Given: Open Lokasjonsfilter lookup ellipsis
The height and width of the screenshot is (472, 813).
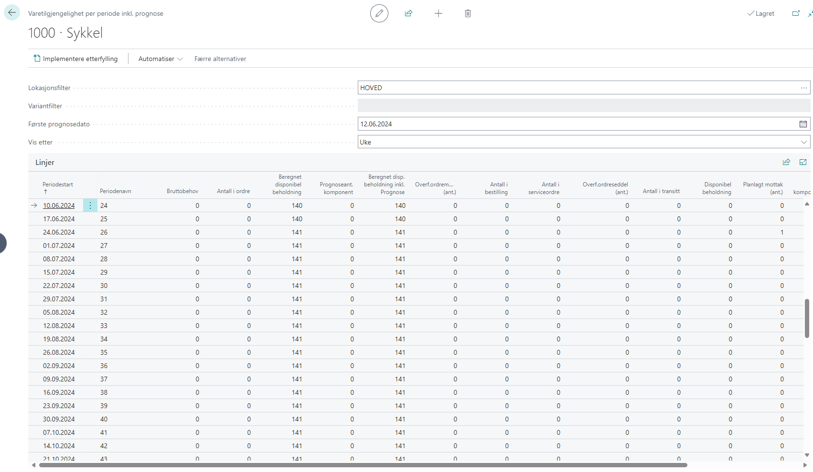Looking at the screenshot, I should coord(804,88).
